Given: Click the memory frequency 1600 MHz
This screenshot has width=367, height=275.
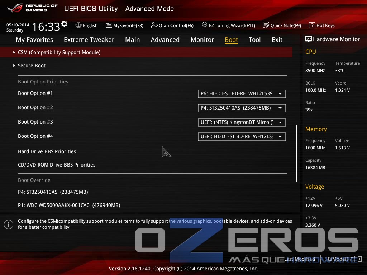Looking at the screenshot, I should pos(315,148).
